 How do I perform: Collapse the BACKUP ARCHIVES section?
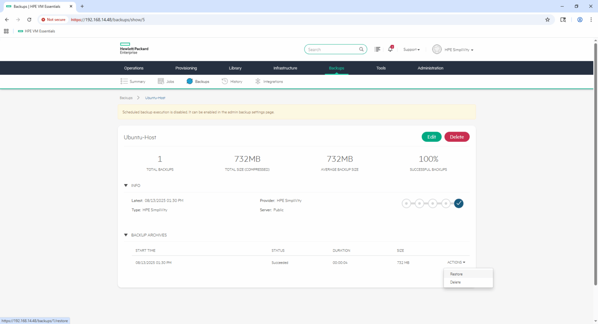click(126, 235)
